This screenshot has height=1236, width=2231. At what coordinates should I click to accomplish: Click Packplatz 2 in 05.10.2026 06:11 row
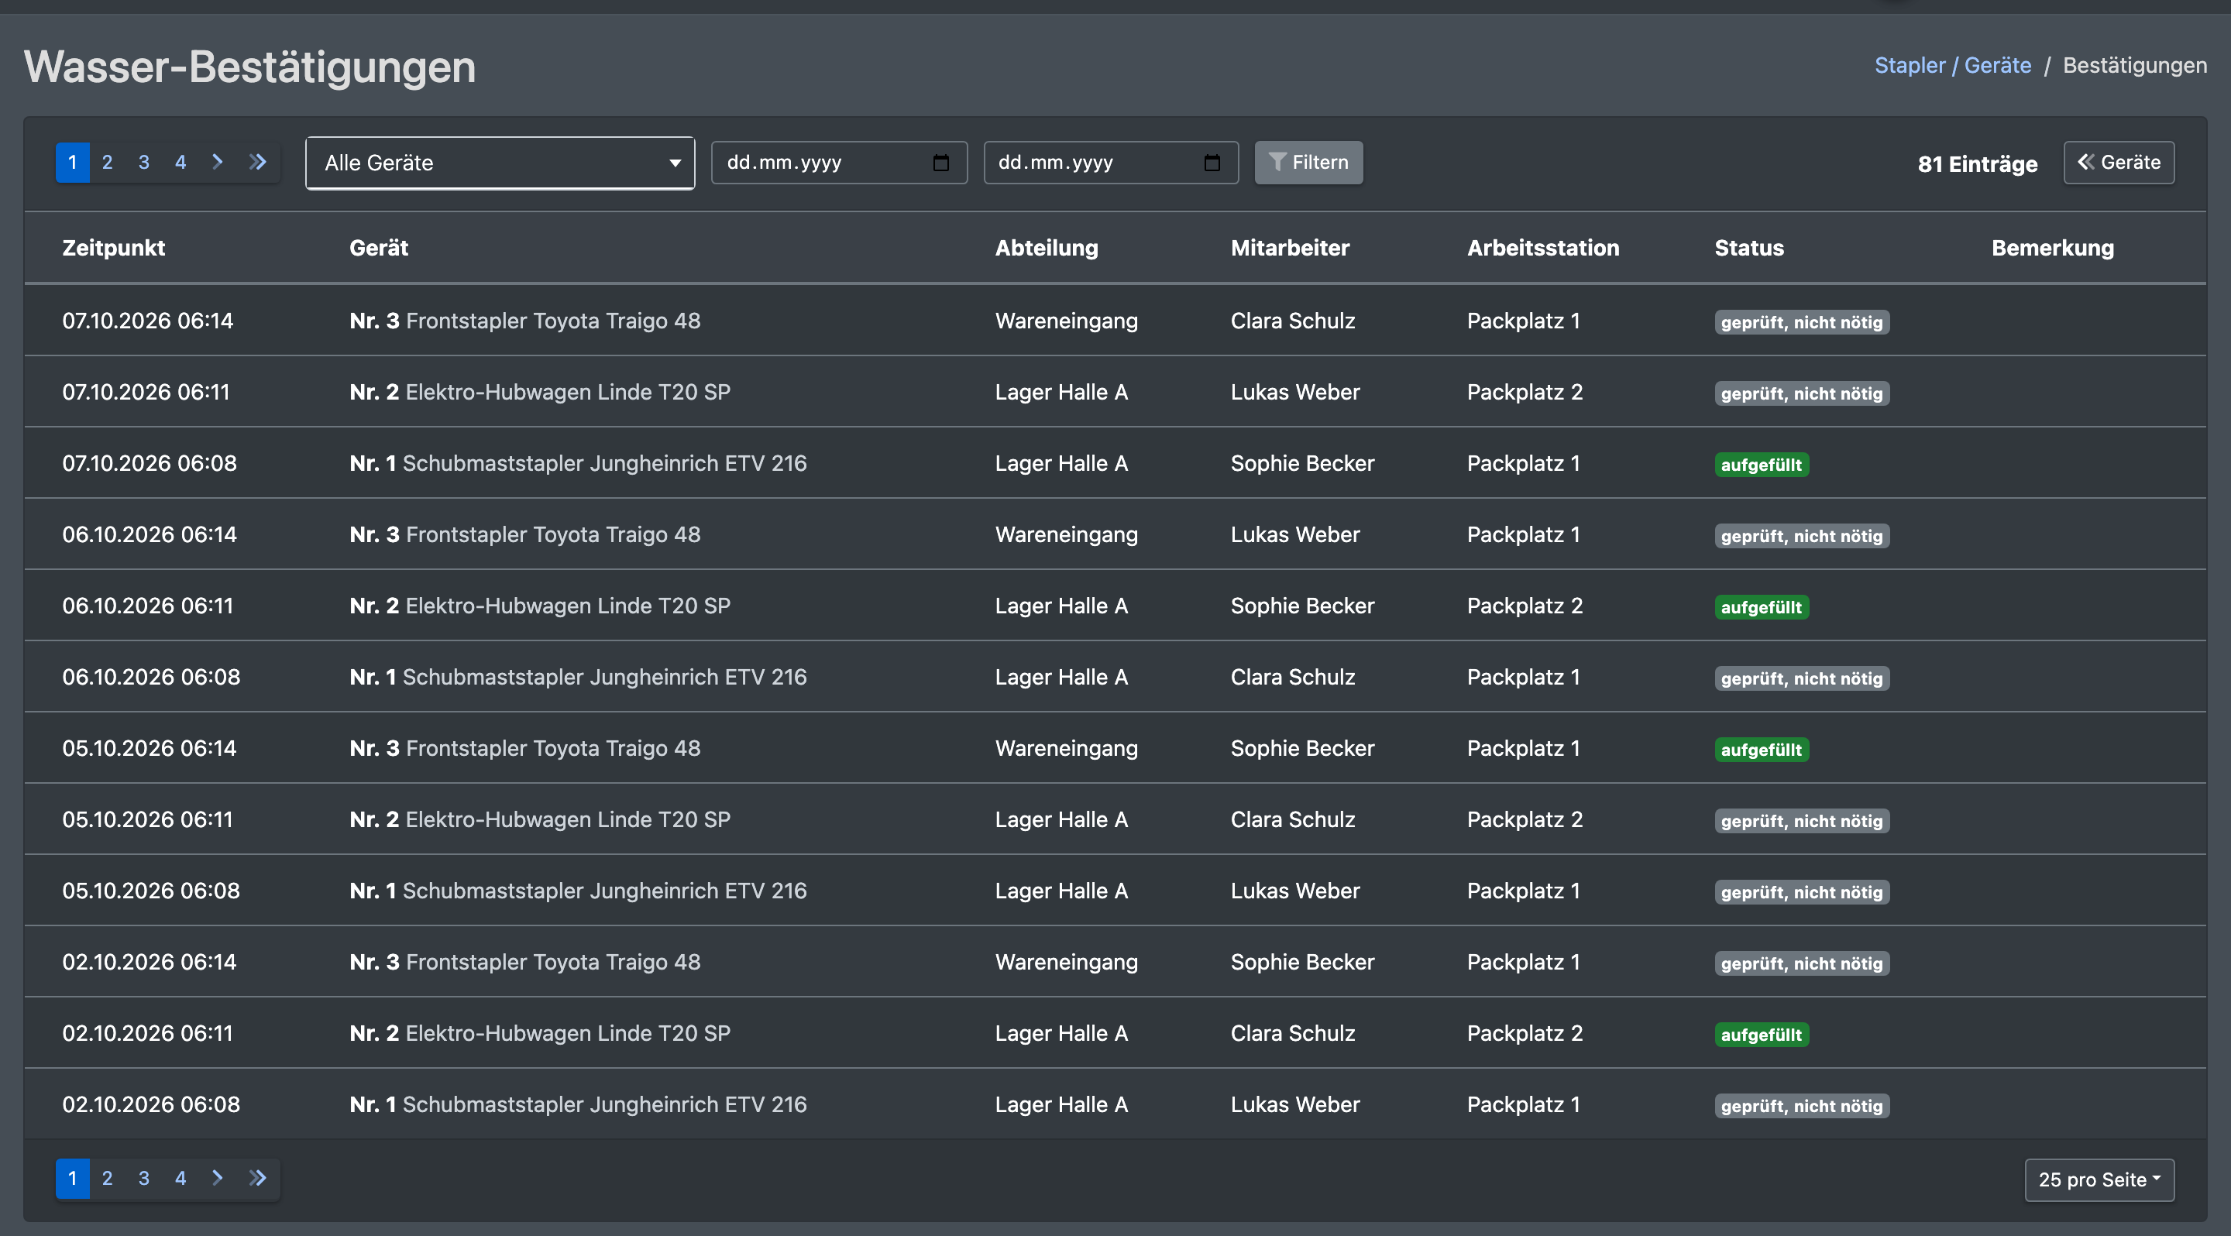click(x=1525, y=819)
